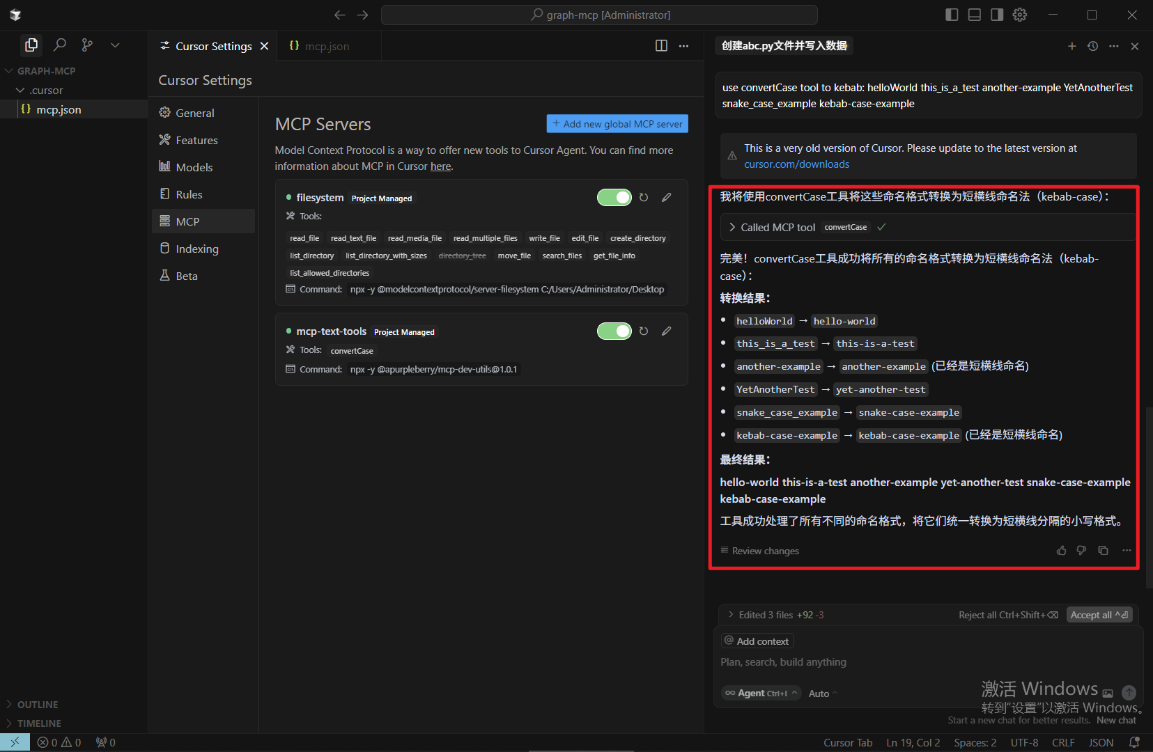Expand Edited 3 files summary
Viewport: 1153px width, 752px height.
point(775,615)
